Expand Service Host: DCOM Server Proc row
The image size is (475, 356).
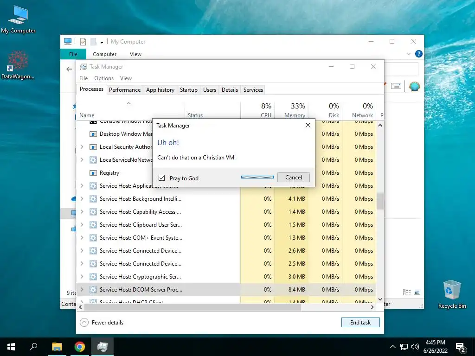[x=82, y=290]
